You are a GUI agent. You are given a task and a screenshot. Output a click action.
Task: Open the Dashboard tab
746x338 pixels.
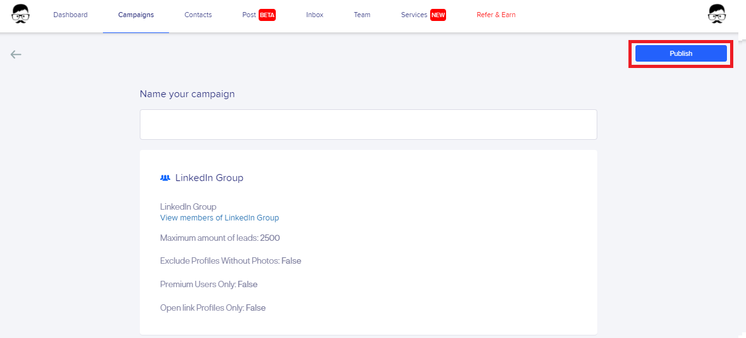71,15
